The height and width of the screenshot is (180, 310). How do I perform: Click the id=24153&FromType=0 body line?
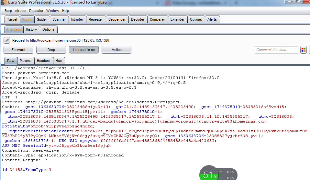(x=27, y=170)
